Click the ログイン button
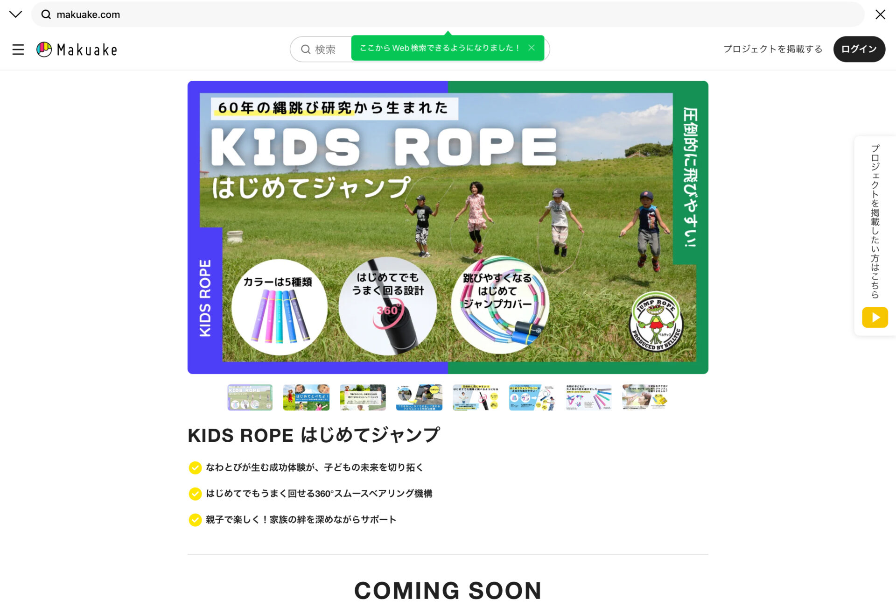 pyautogui.click(x=859, y=49)
